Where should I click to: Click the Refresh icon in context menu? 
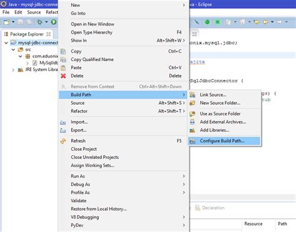tap(63, 141)
